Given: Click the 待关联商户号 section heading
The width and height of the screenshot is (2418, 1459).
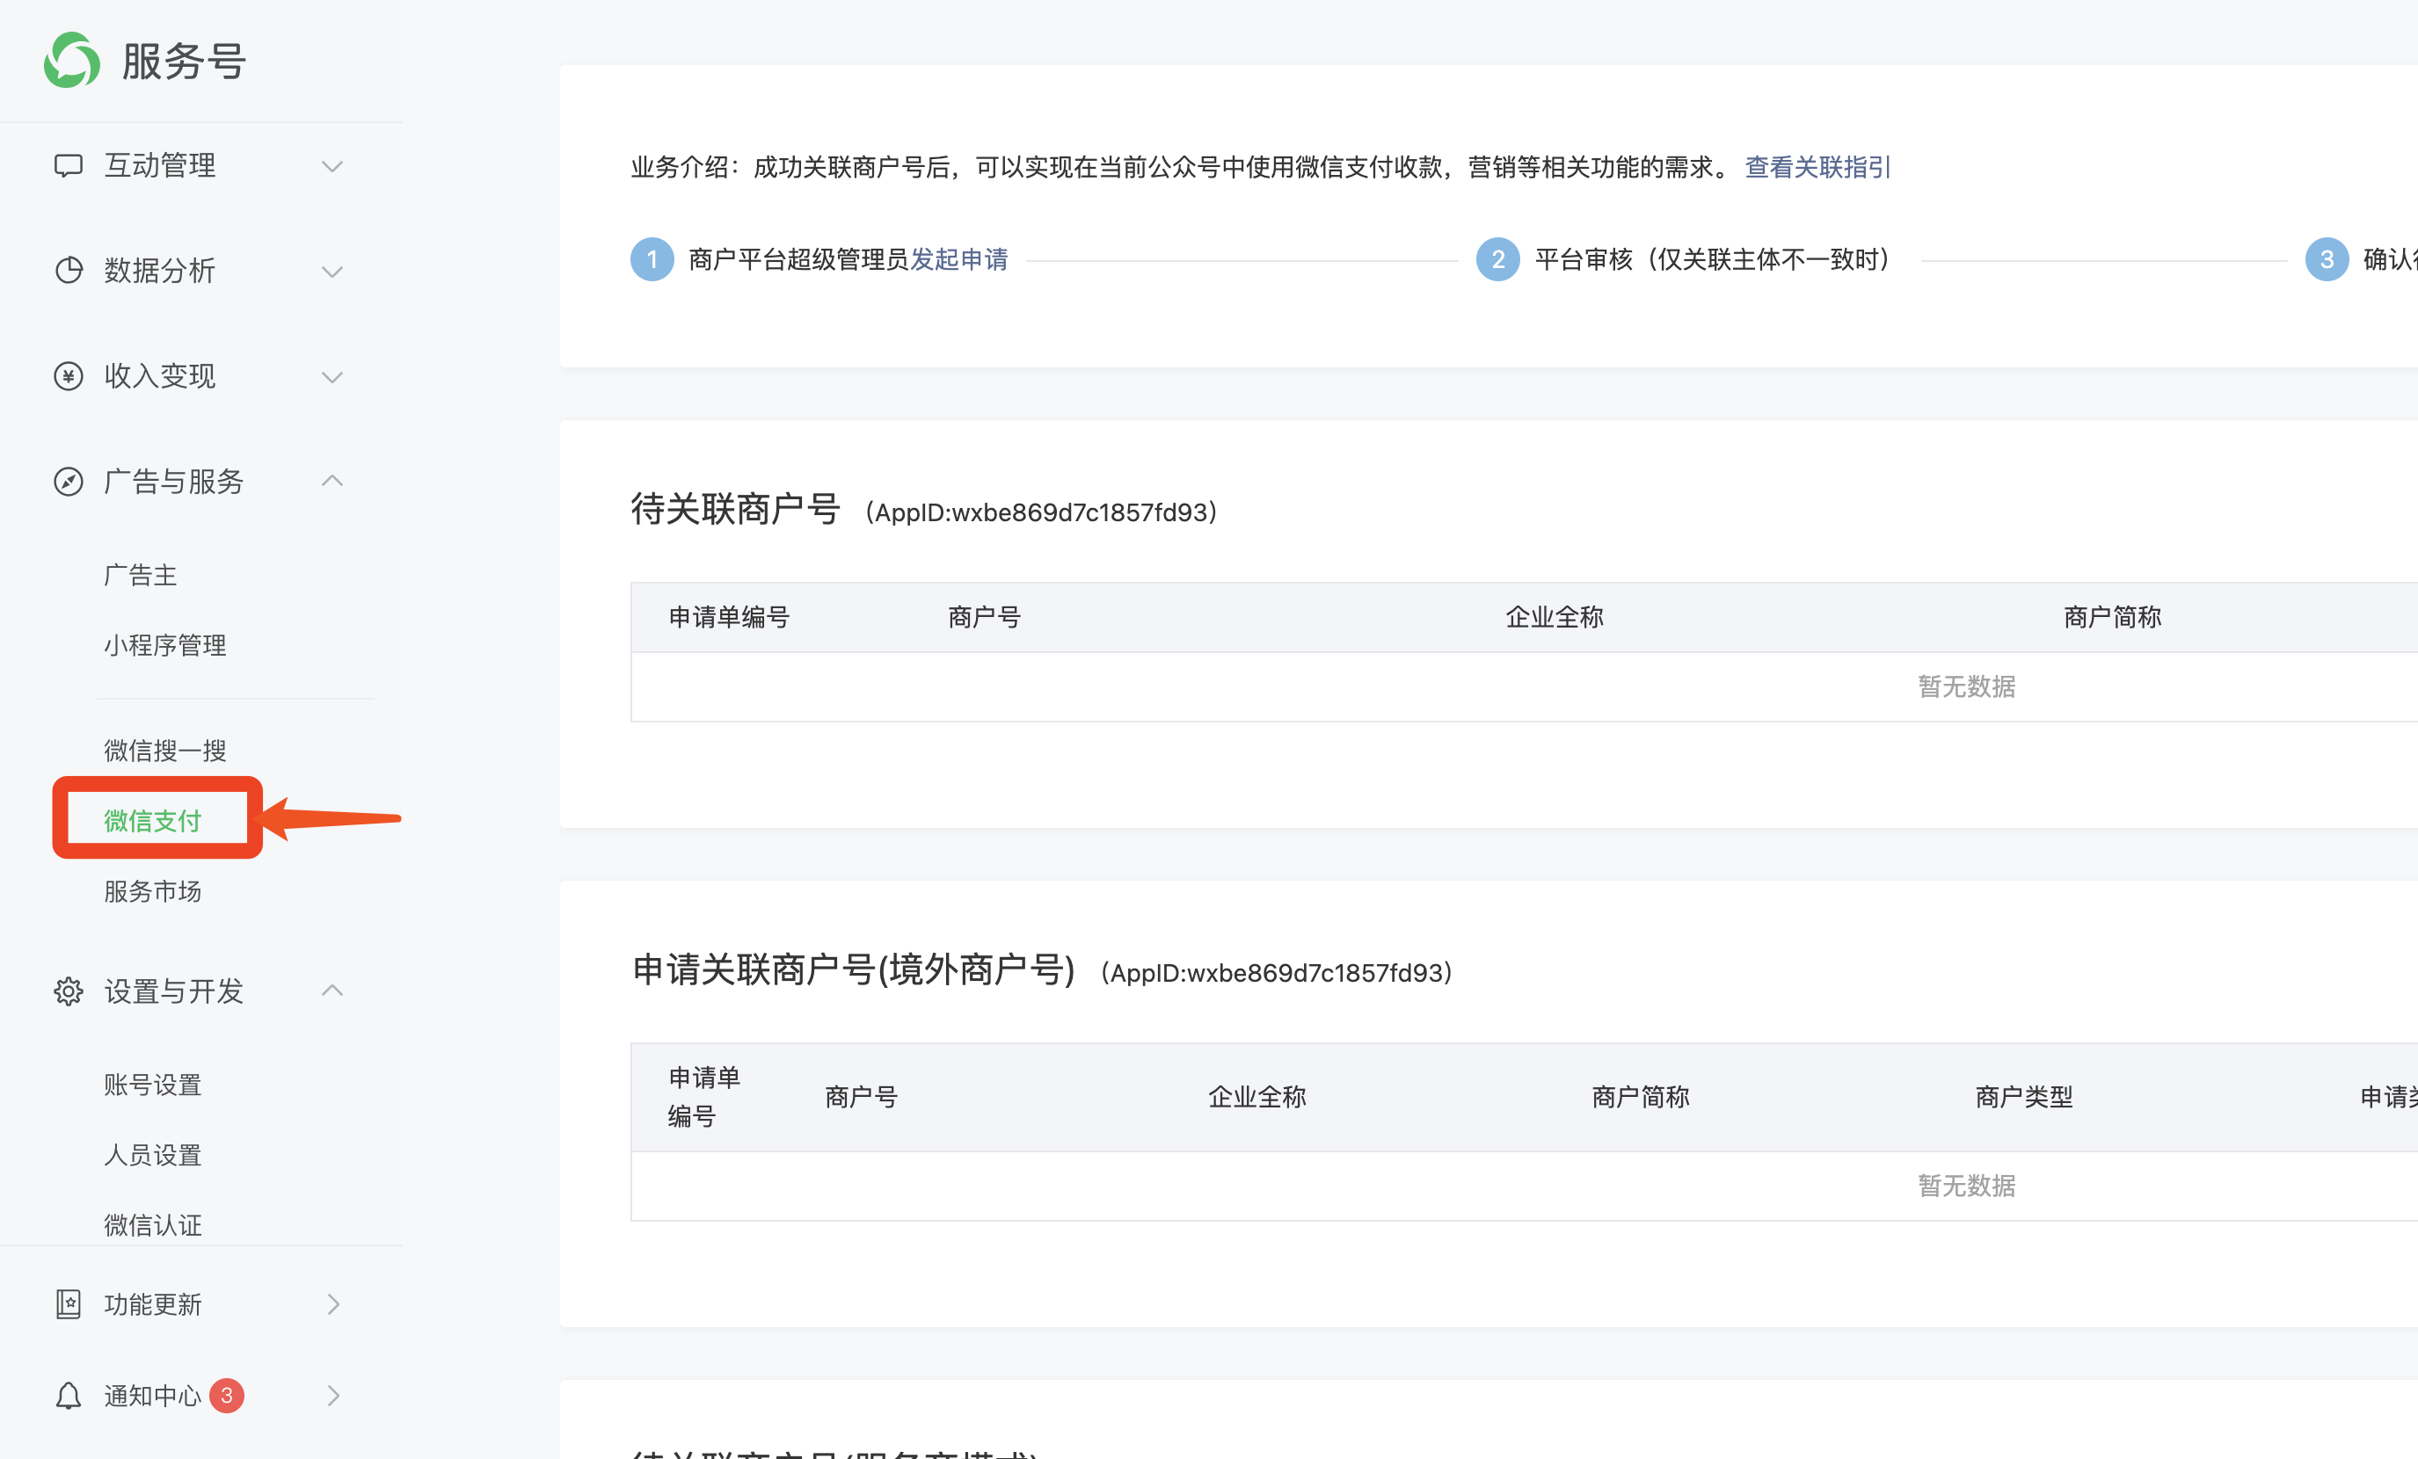Looking at the screenshot, I should tap(735, 508).
